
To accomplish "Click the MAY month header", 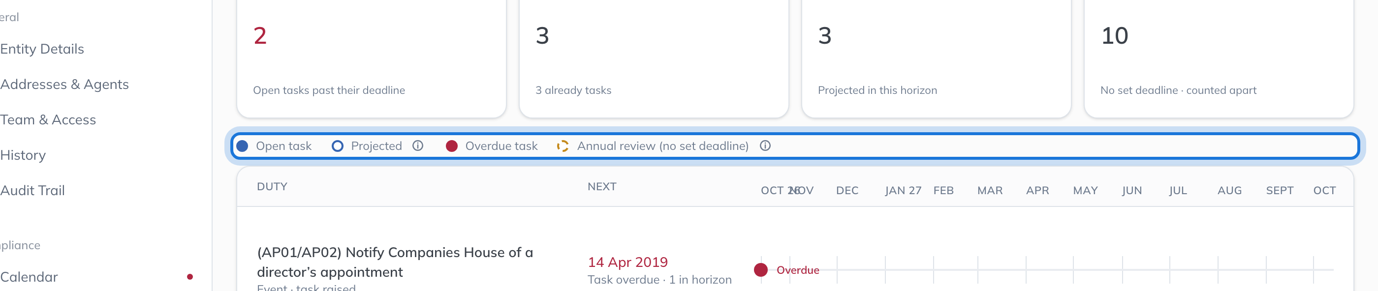I will tap(1085, 191).
